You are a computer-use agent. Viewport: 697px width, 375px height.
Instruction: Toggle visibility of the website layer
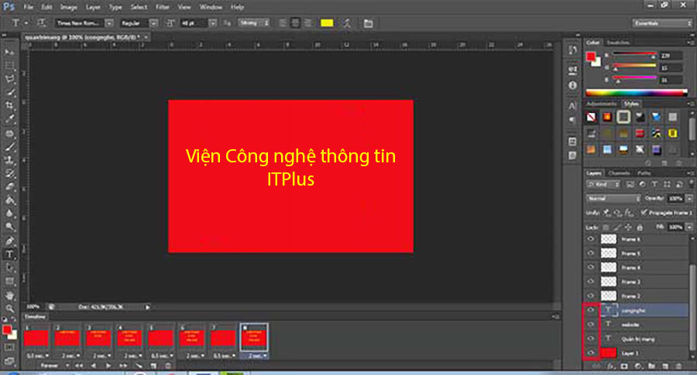coord(590,324)
